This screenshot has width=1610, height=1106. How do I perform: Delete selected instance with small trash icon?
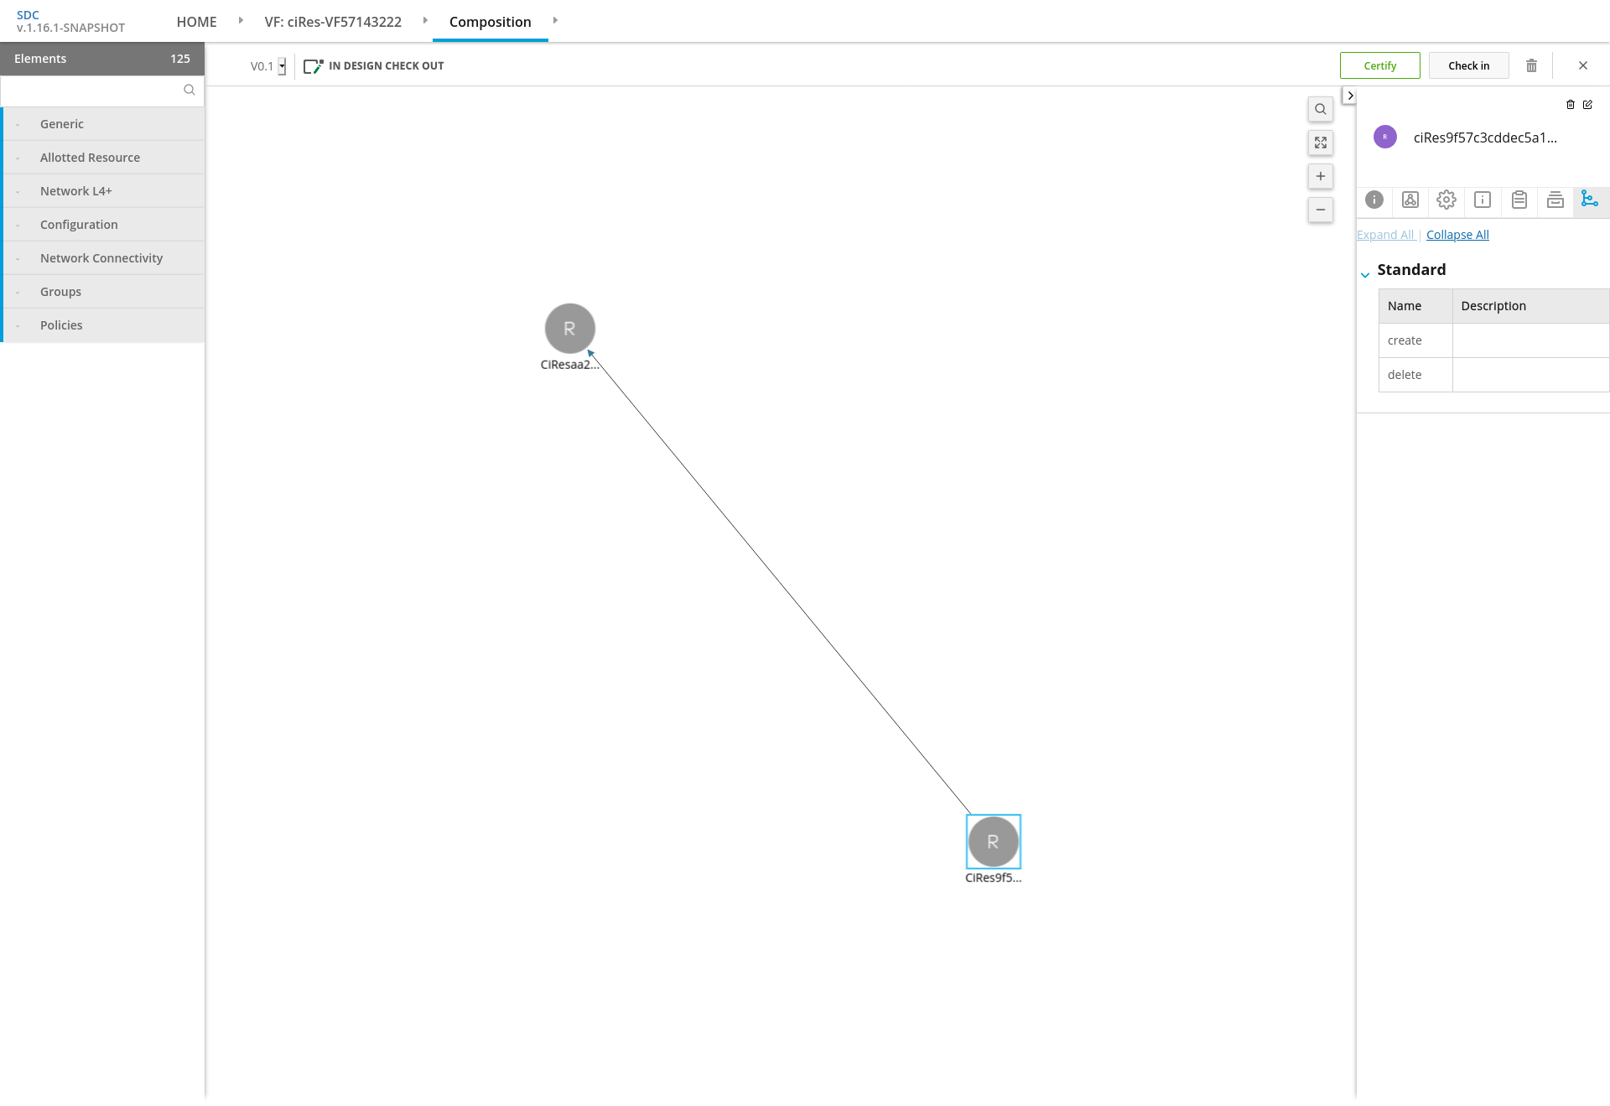pyautogui.click(x=1570, y=105)
